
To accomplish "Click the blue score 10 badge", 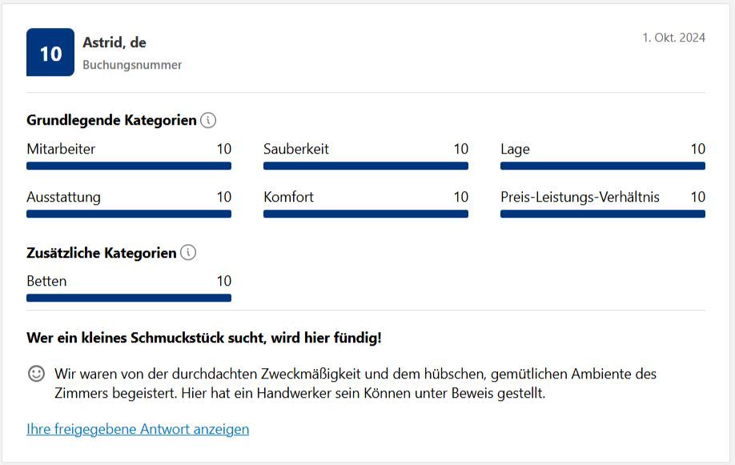I will point(50,52).
